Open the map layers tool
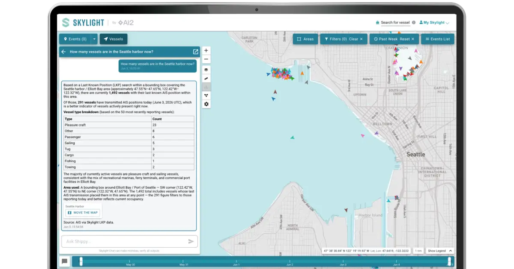This screenshot has width=514, height=269. [206, 70]
